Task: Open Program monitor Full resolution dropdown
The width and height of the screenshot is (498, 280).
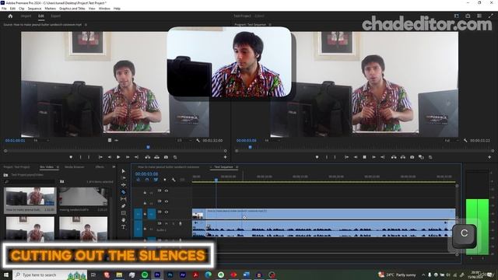Action: [452, 140]
